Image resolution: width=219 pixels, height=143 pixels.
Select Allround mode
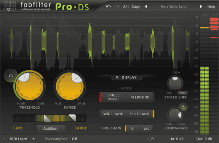tap(140, 97)
